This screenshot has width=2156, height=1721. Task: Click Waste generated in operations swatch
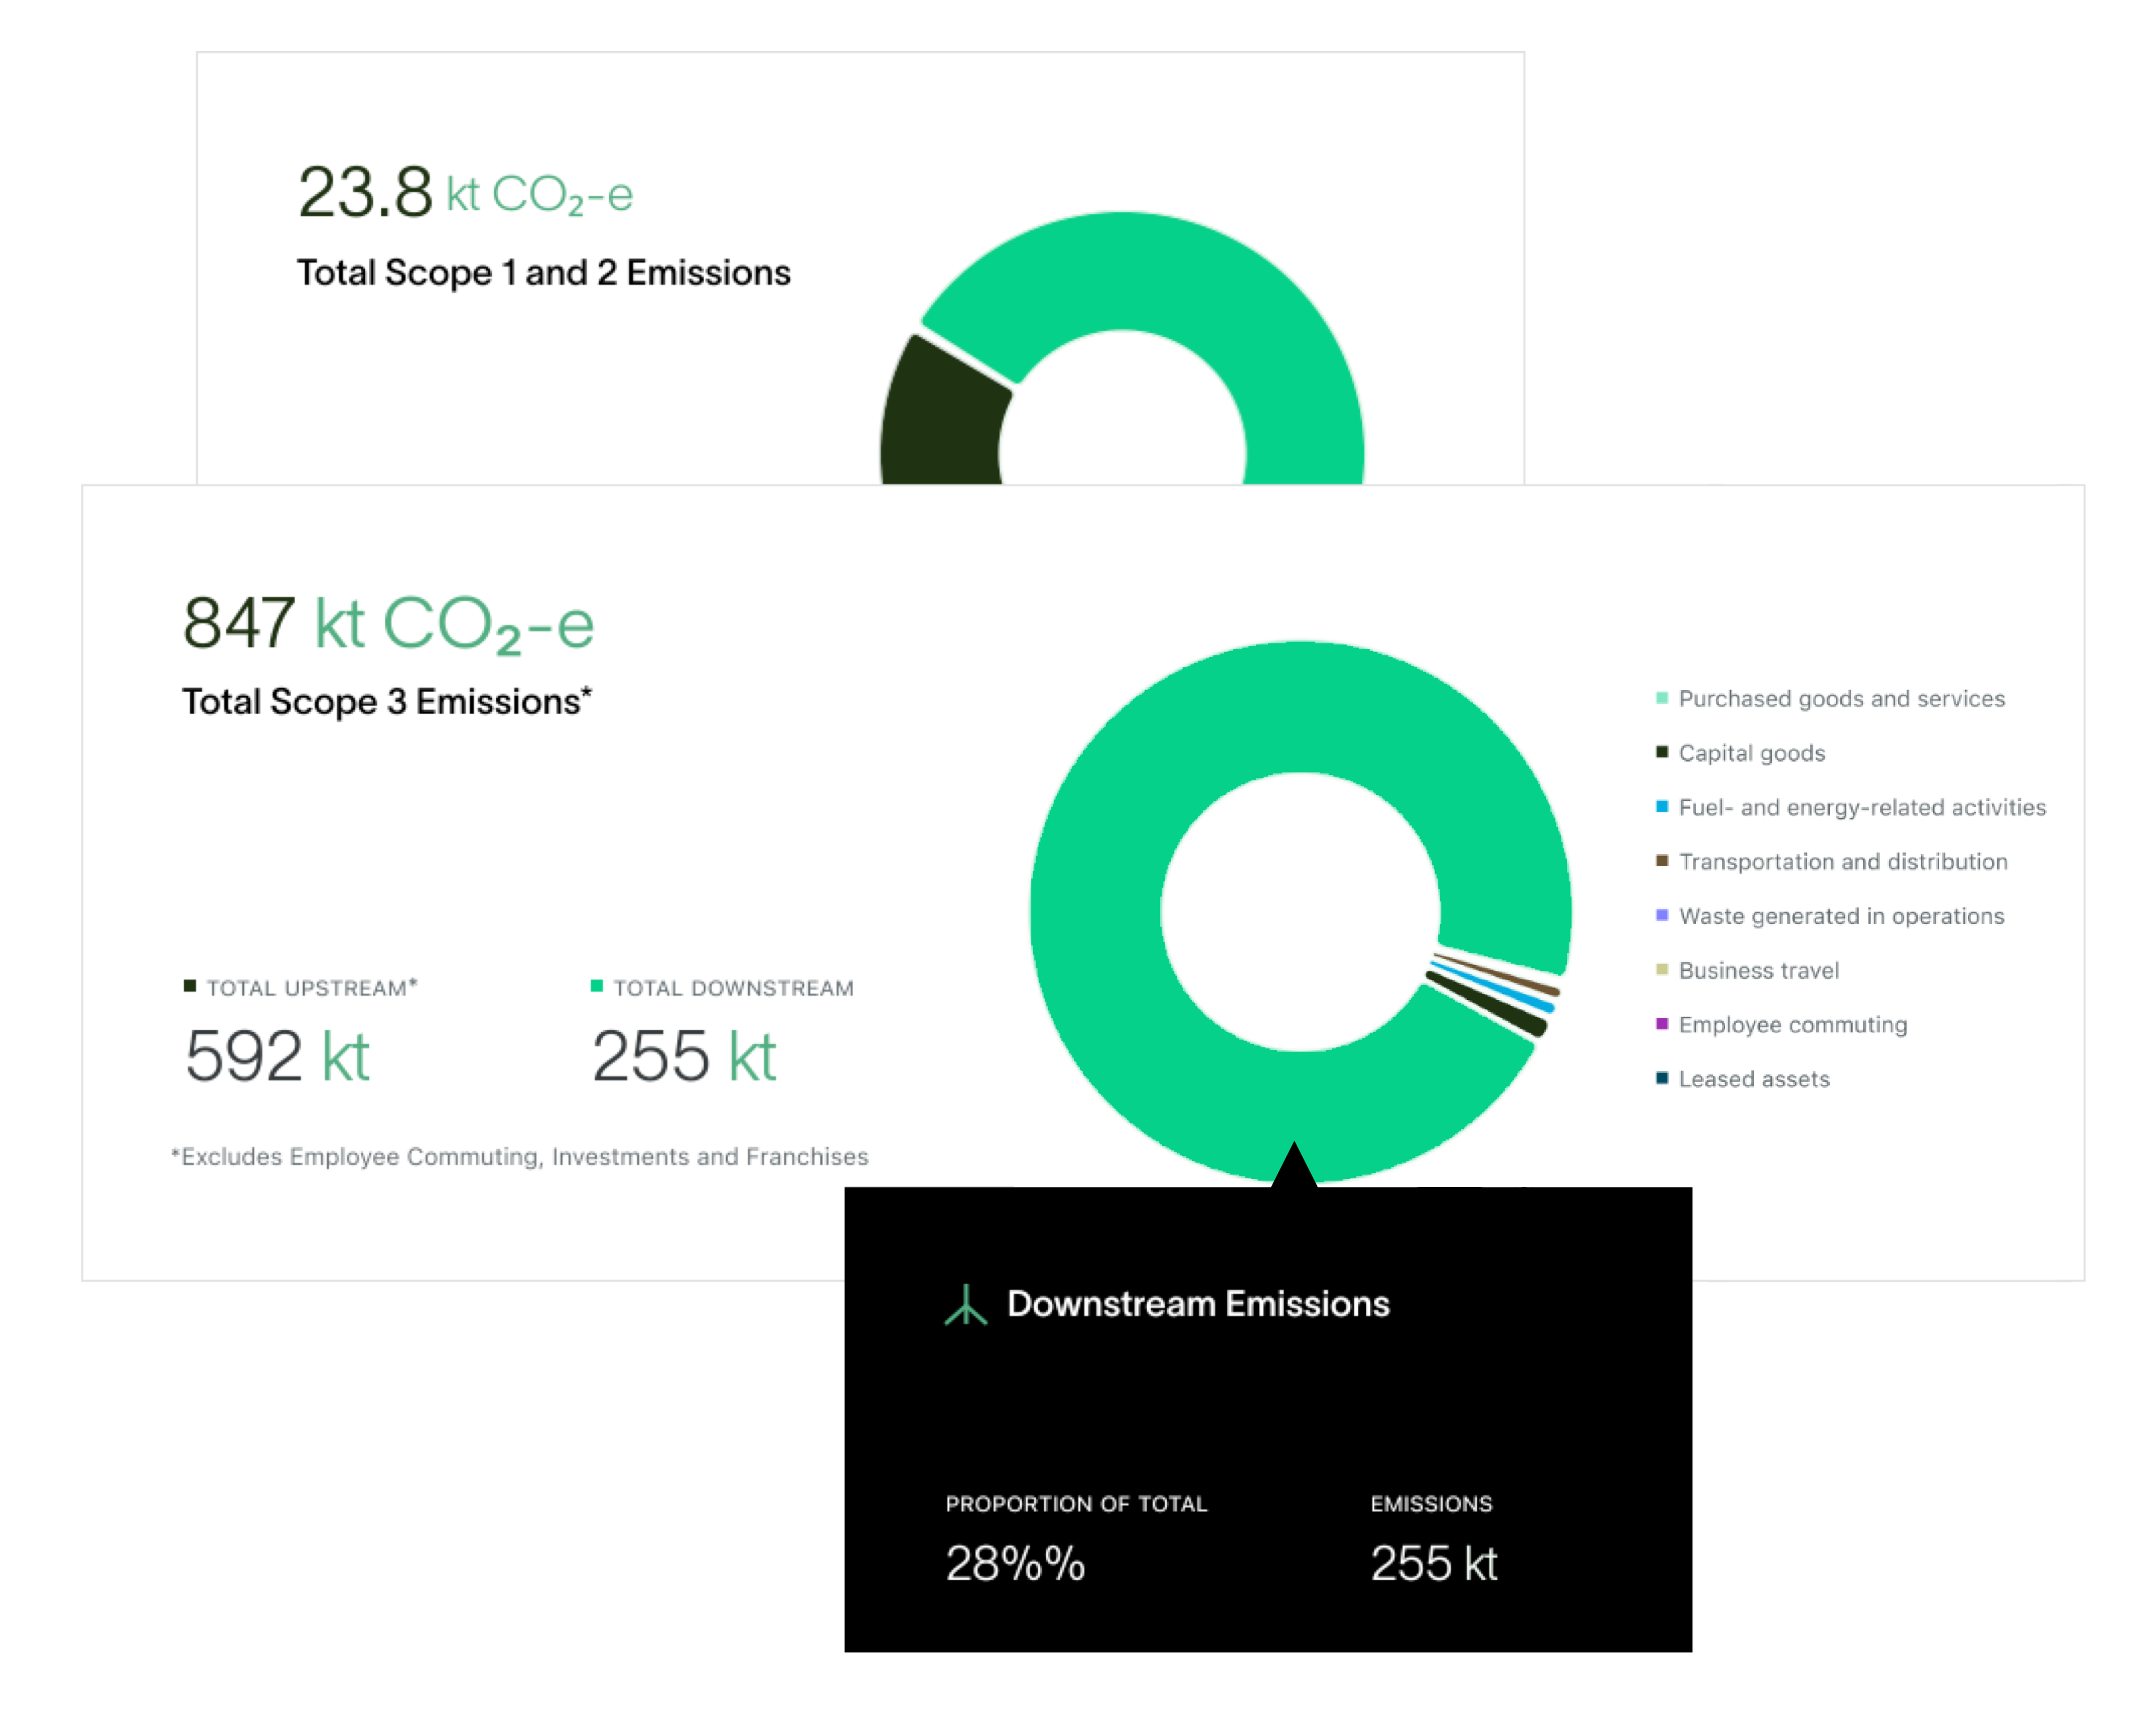tap(1662, 915)
